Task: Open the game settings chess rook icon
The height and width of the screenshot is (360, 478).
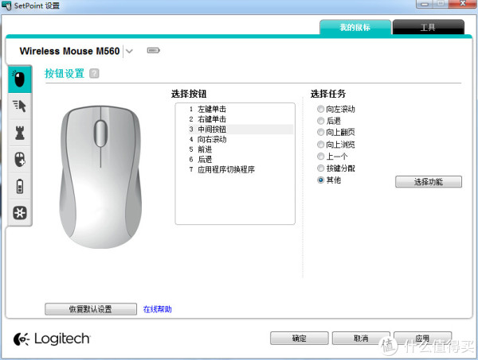Action: click(x=20, y=133)
